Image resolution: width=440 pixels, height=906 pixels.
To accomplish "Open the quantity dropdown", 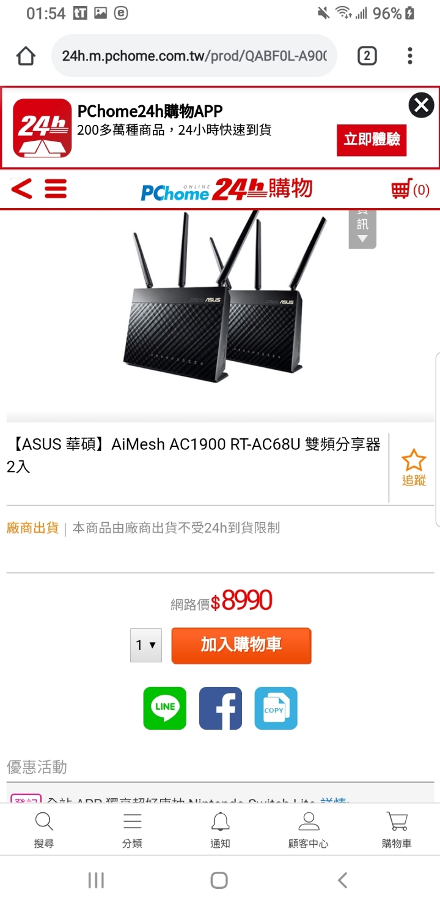I will (146, 645).
